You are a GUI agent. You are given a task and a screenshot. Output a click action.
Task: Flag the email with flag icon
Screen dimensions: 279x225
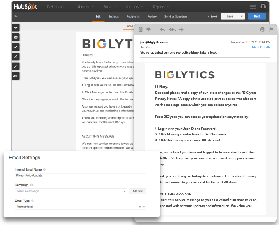271,30
